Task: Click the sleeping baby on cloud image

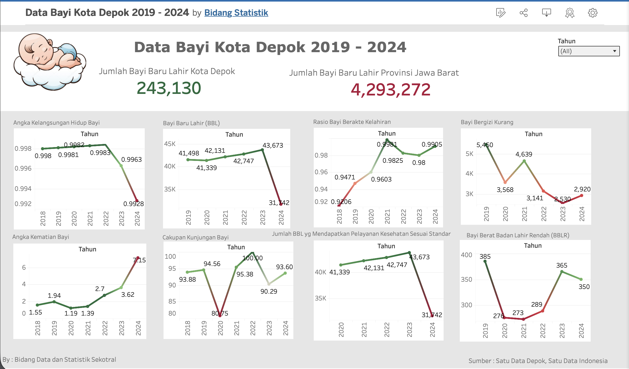Action: 50,62
